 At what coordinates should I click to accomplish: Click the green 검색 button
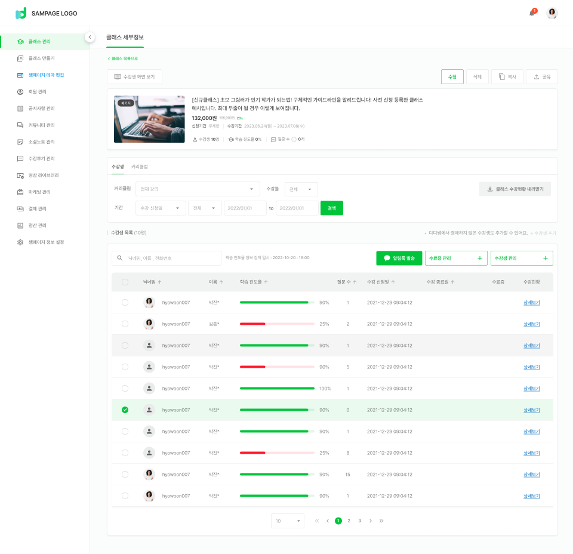pos(332,208)
